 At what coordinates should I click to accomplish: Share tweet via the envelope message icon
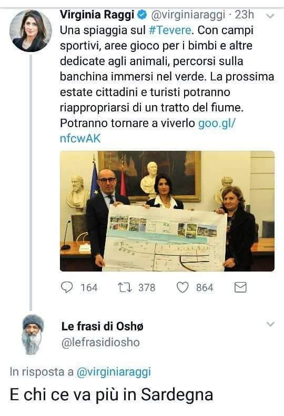tap(240, 287)
